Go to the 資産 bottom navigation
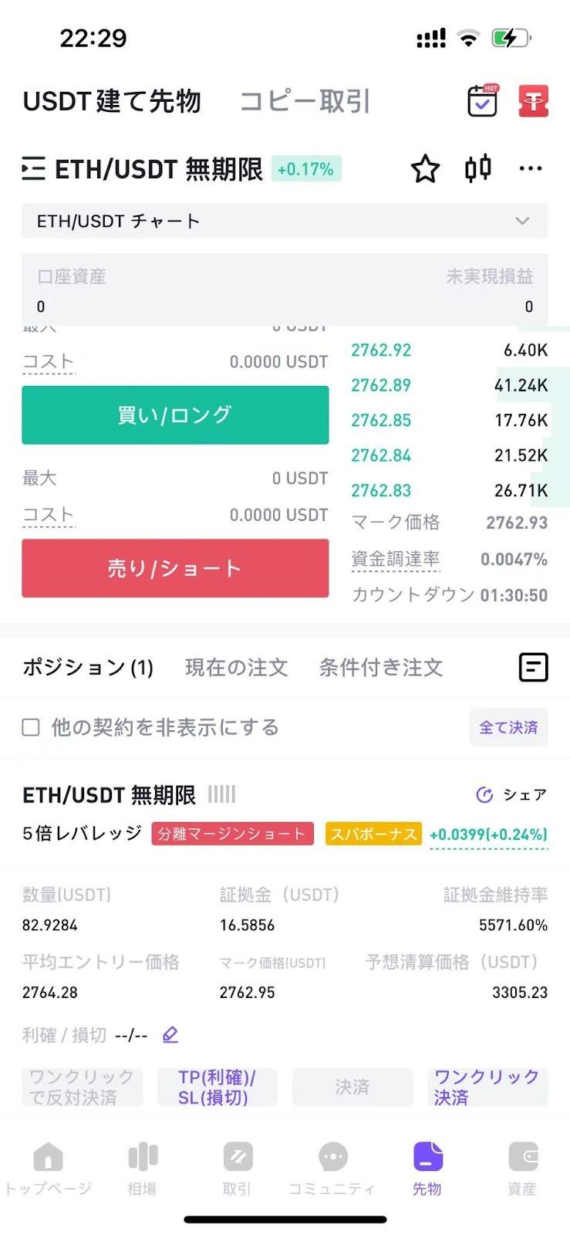The image size is (570, 1235). [x=522, y=1169]
